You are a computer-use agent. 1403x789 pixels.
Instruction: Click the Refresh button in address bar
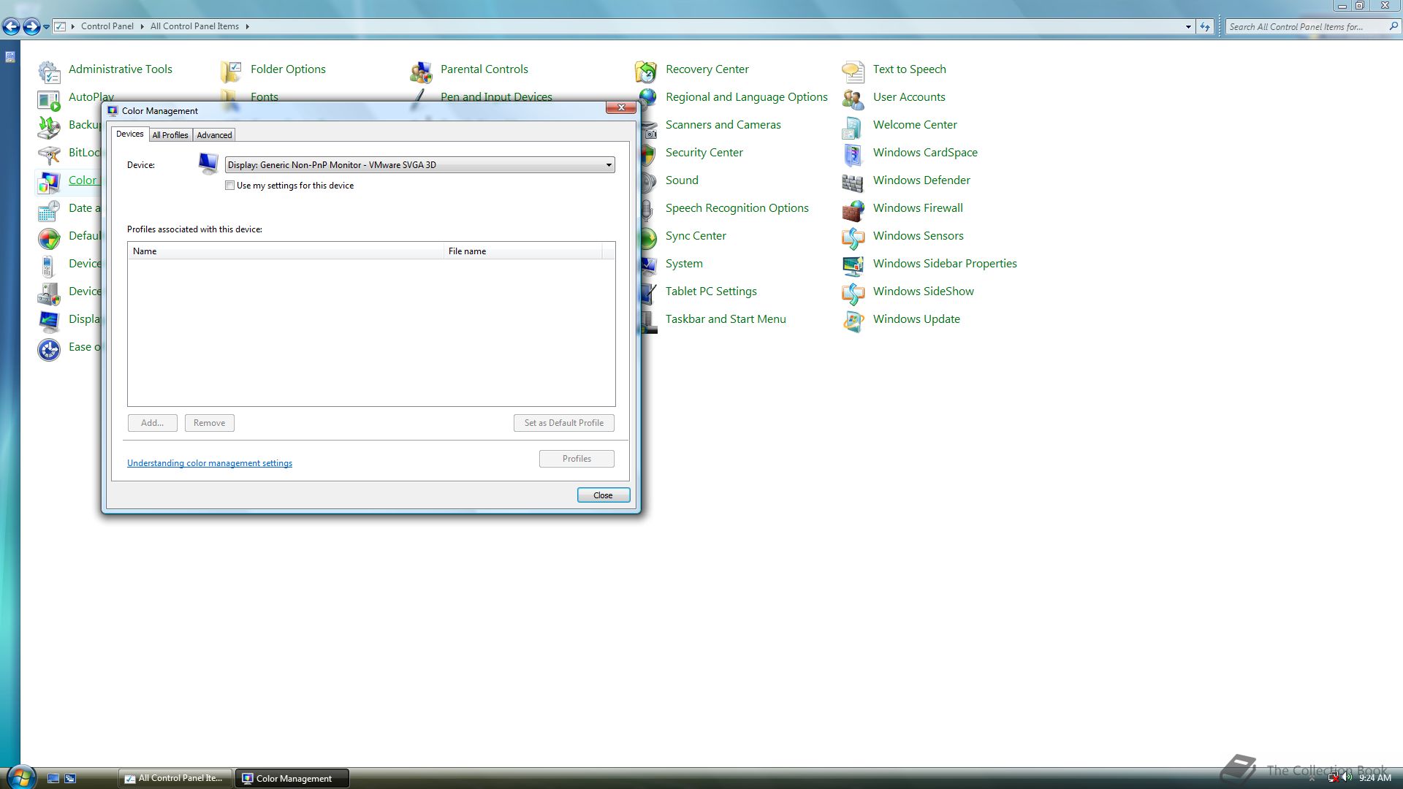[1205, 27]
